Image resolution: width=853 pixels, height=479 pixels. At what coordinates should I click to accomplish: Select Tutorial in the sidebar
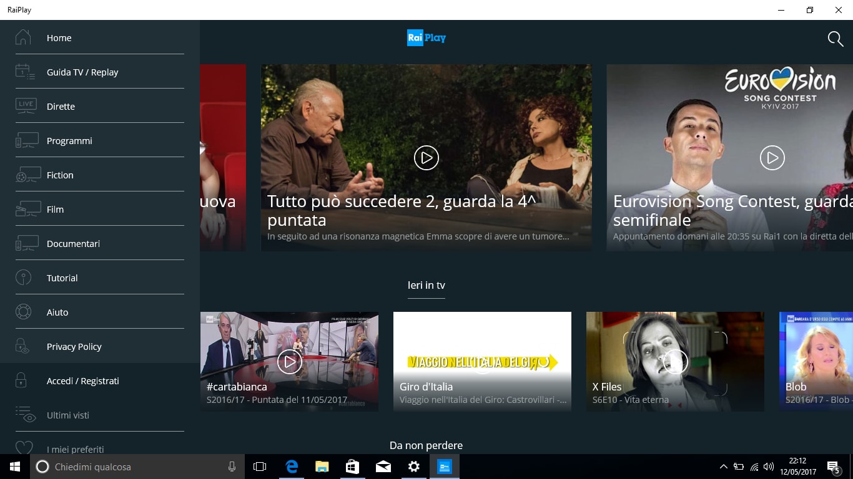[100, 278]
